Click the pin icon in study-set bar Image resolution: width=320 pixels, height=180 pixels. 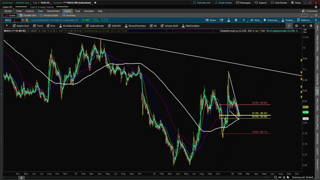7,26
